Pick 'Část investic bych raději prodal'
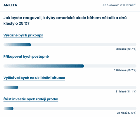Viewport: 140px width, 117px height. pos(31,99)
